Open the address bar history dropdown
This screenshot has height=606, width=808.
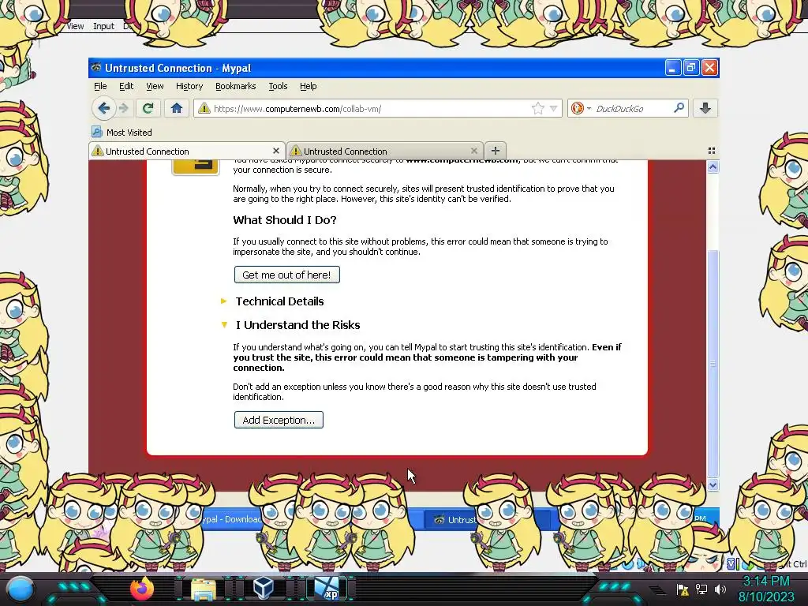[553, 108]
